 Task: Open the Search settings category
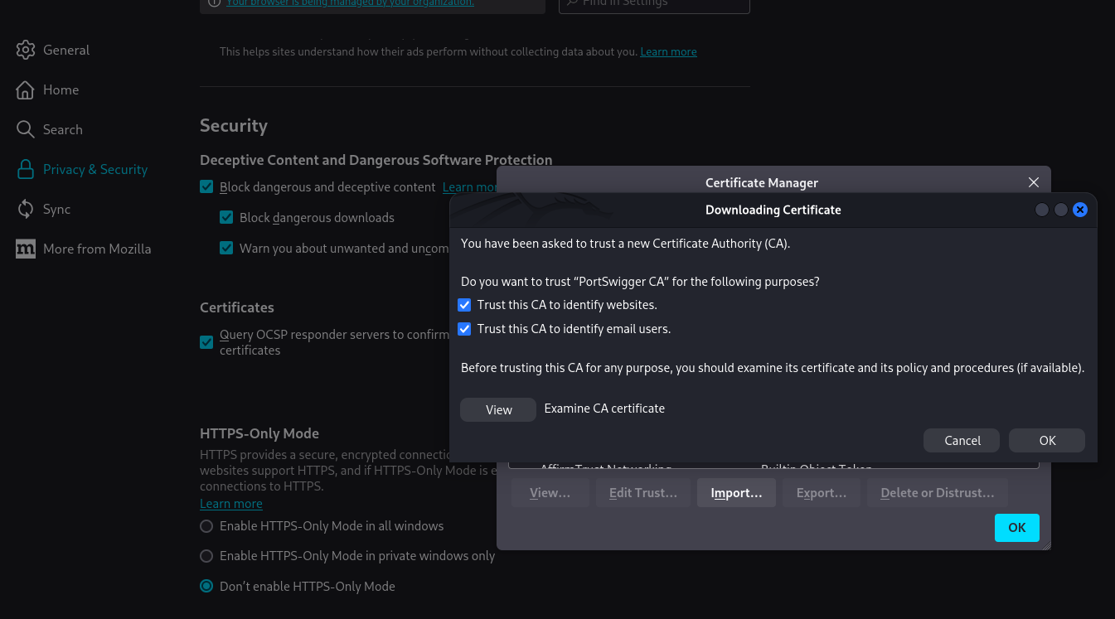pyautogui.click(x=62, y=129)
